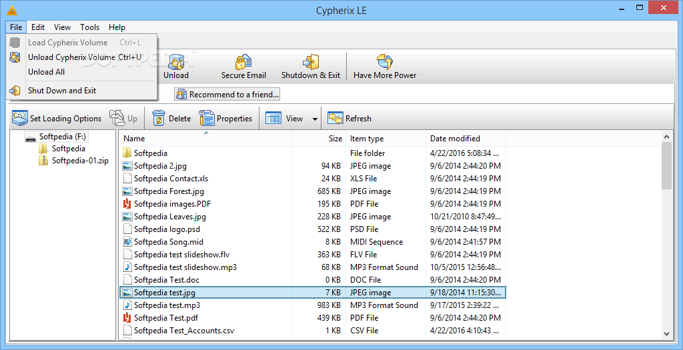Sort by Item type column header
The width and height of the screenshot is (683, 350).
pyautogui.click(x=386, y=139)
